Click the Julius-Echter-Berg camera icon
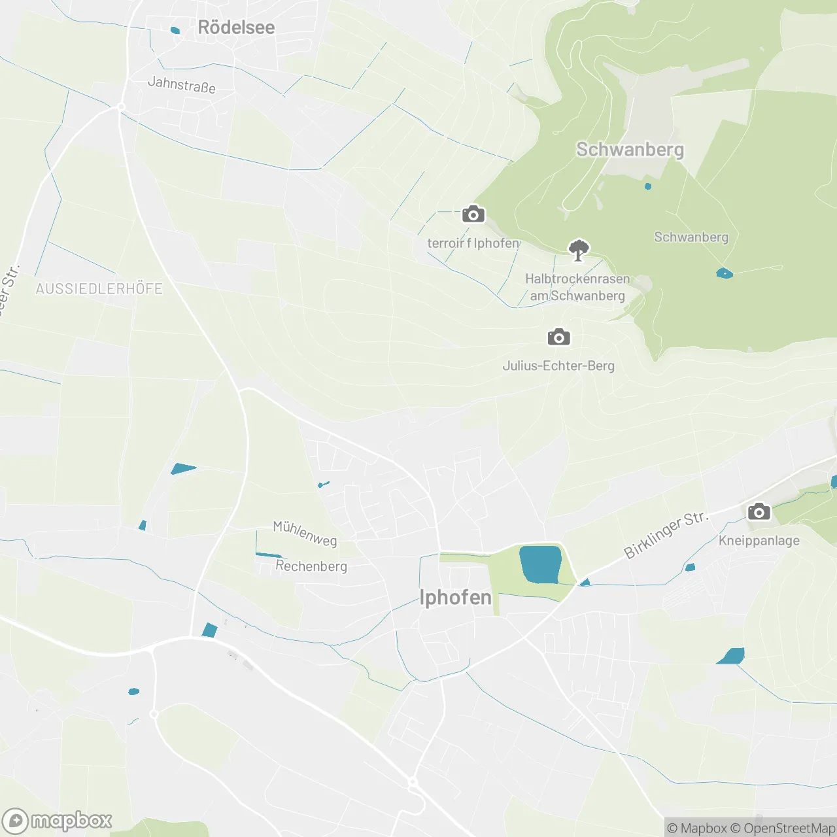This screenshot has height=837, width=837. click(x=558, y=337)
